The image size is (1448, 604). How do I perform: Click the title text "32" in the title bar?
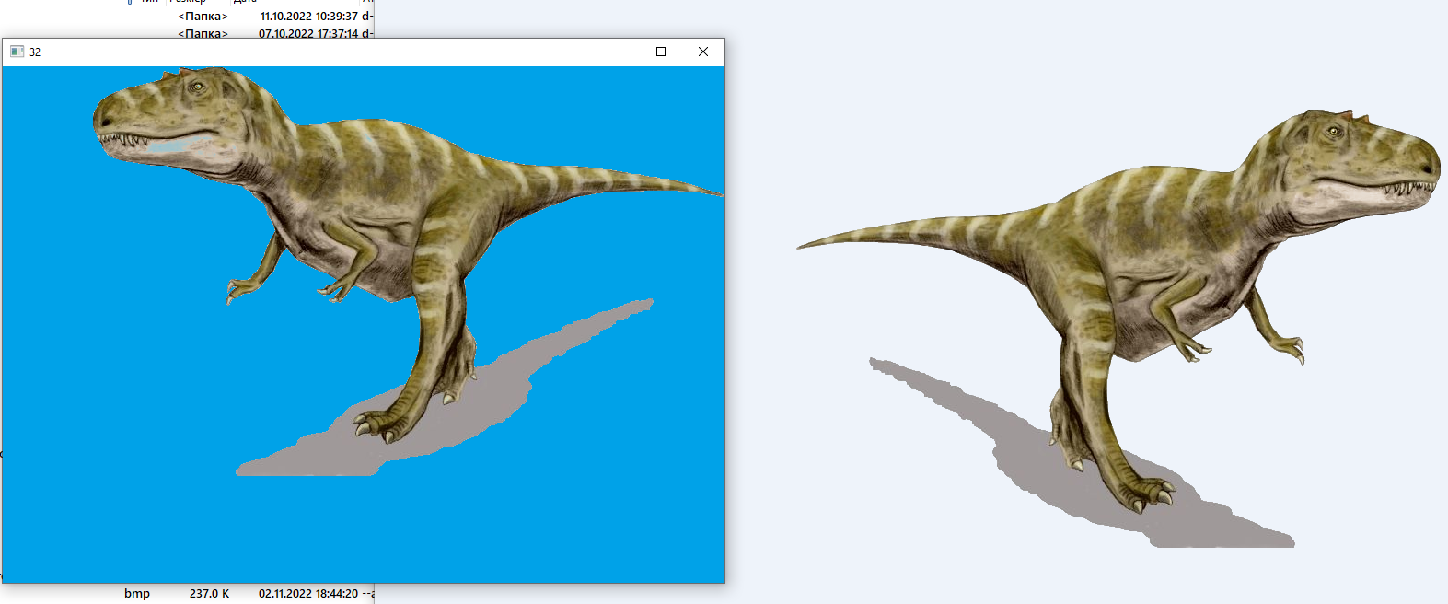tap(35, 52)
